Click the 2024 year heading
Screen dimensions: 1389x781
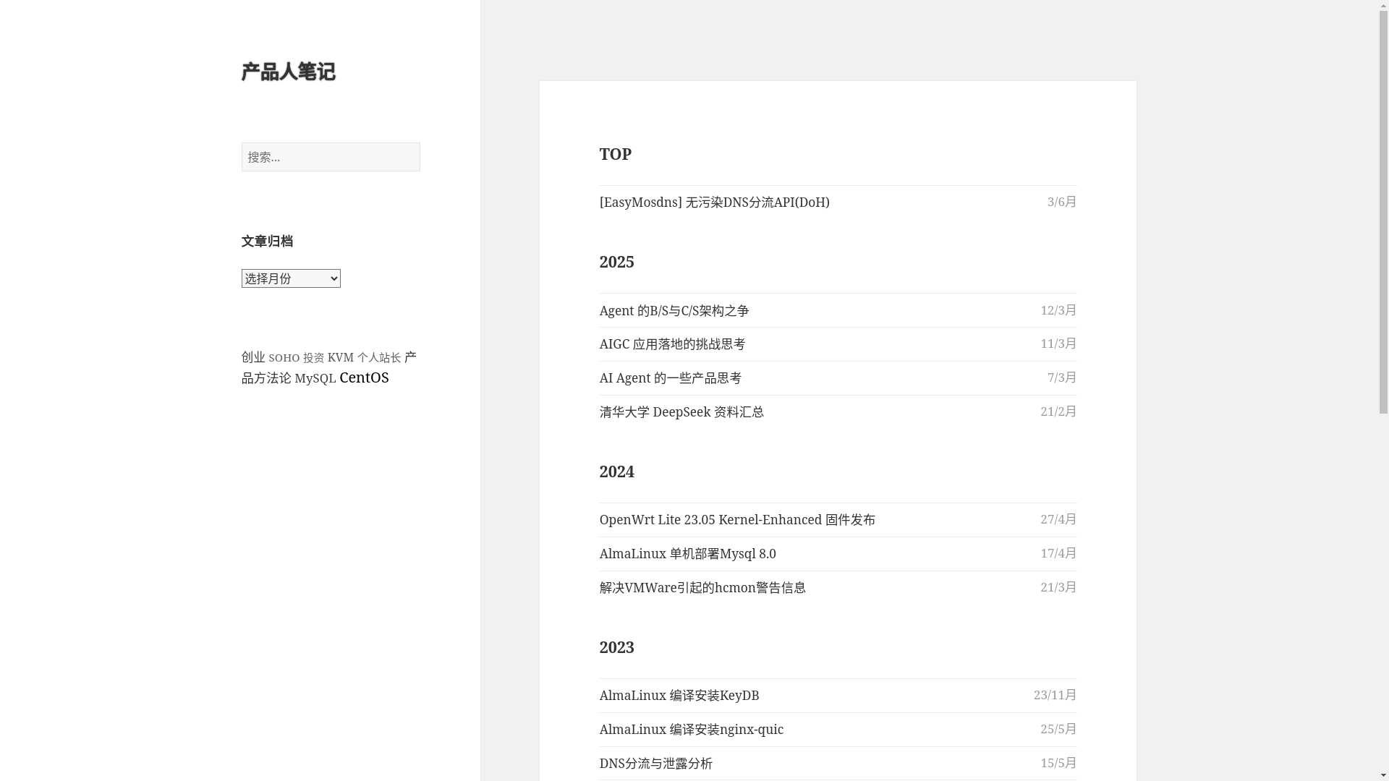[616, 471]
